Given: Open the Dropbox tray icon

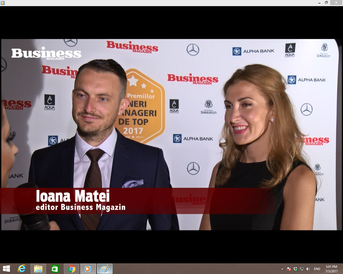Looking at the screenshot, I should point(295,269).
